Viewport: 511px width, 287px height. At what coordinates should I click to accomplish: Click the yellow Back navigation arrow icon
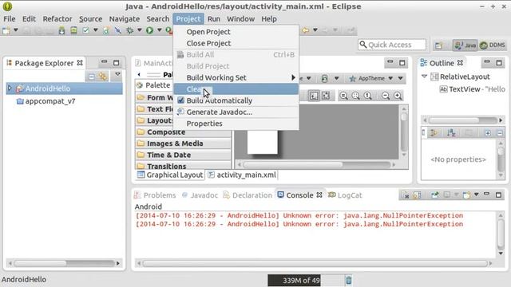click(x=305, y=30)
